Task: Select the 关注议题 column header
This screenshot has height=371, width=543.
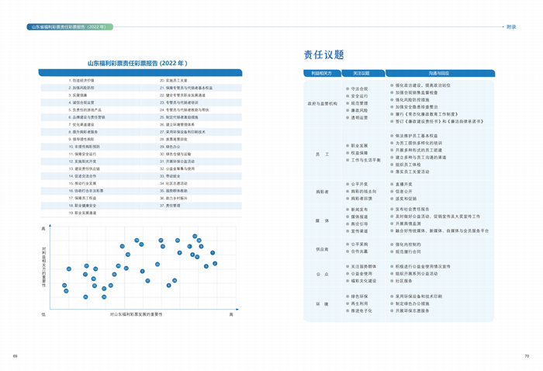Action: pos(361,73)
